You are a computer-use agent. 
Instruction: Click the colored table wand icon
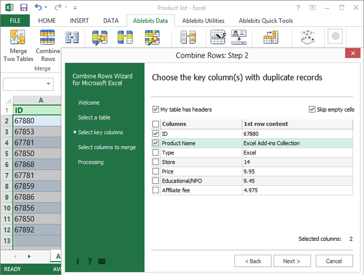tap(152, 37)
